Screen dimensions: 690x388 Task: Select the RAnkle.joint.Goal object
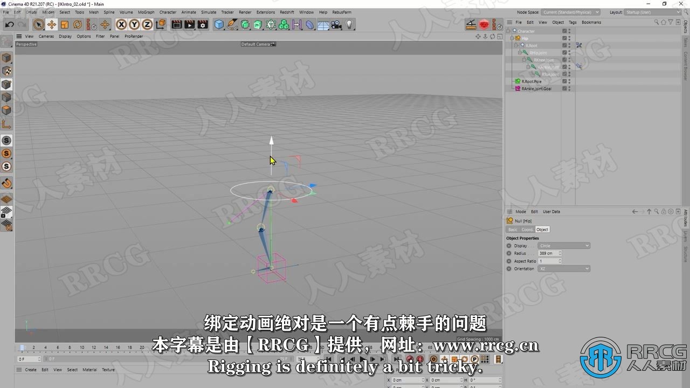tap(536, 88)
